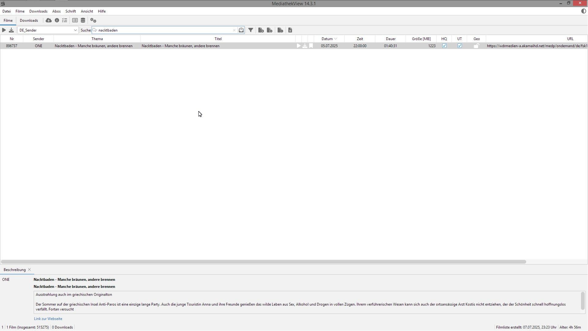Open the Ansicht menu

tap(87, 11)
